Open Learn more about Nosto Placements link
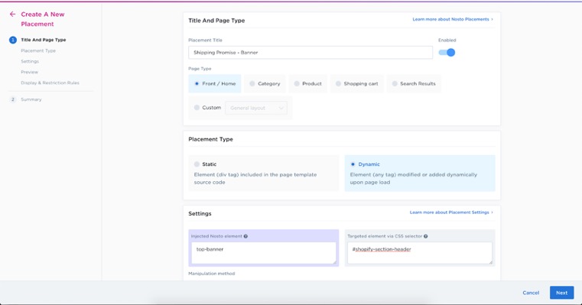This screenshot has height=305, width=582. 453,19
